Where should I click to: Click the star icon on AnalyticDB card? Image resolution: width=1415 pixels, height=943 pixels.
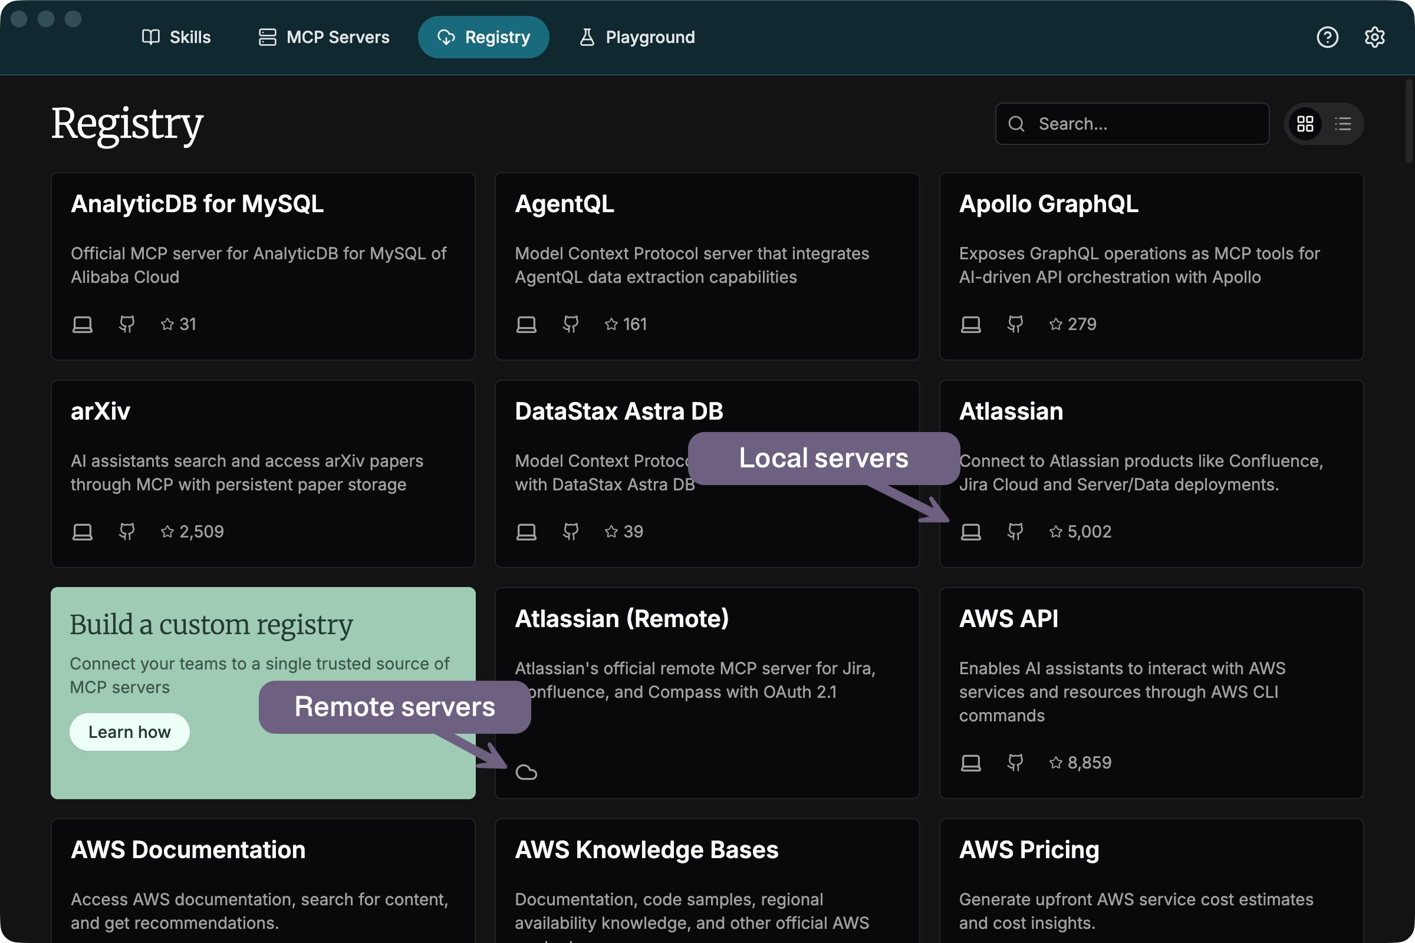coord(167,325)
